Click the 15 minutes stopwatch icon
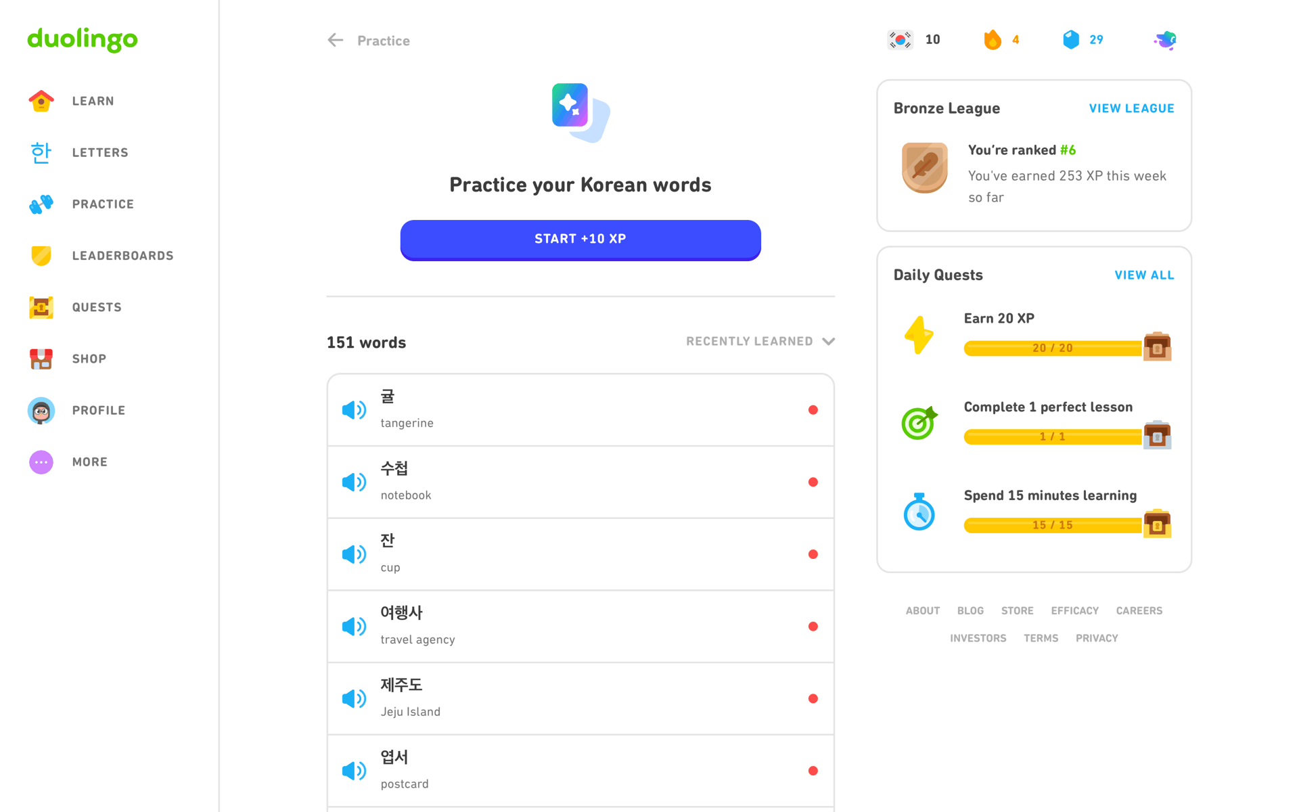This screenshot has width=1299, height=812. click(x=919, y=512)
